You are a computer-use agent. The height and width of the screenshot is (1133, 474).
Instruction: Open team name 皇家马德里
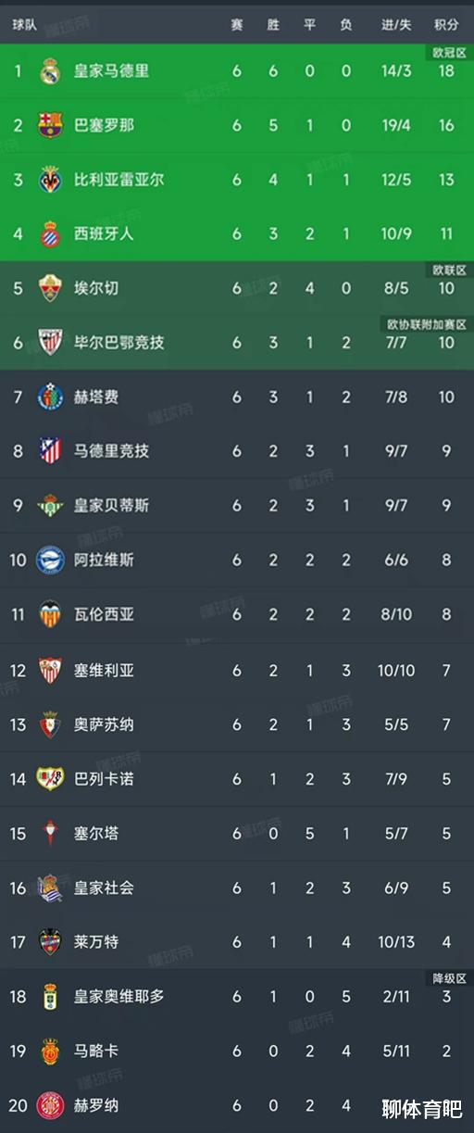point(111,70)
